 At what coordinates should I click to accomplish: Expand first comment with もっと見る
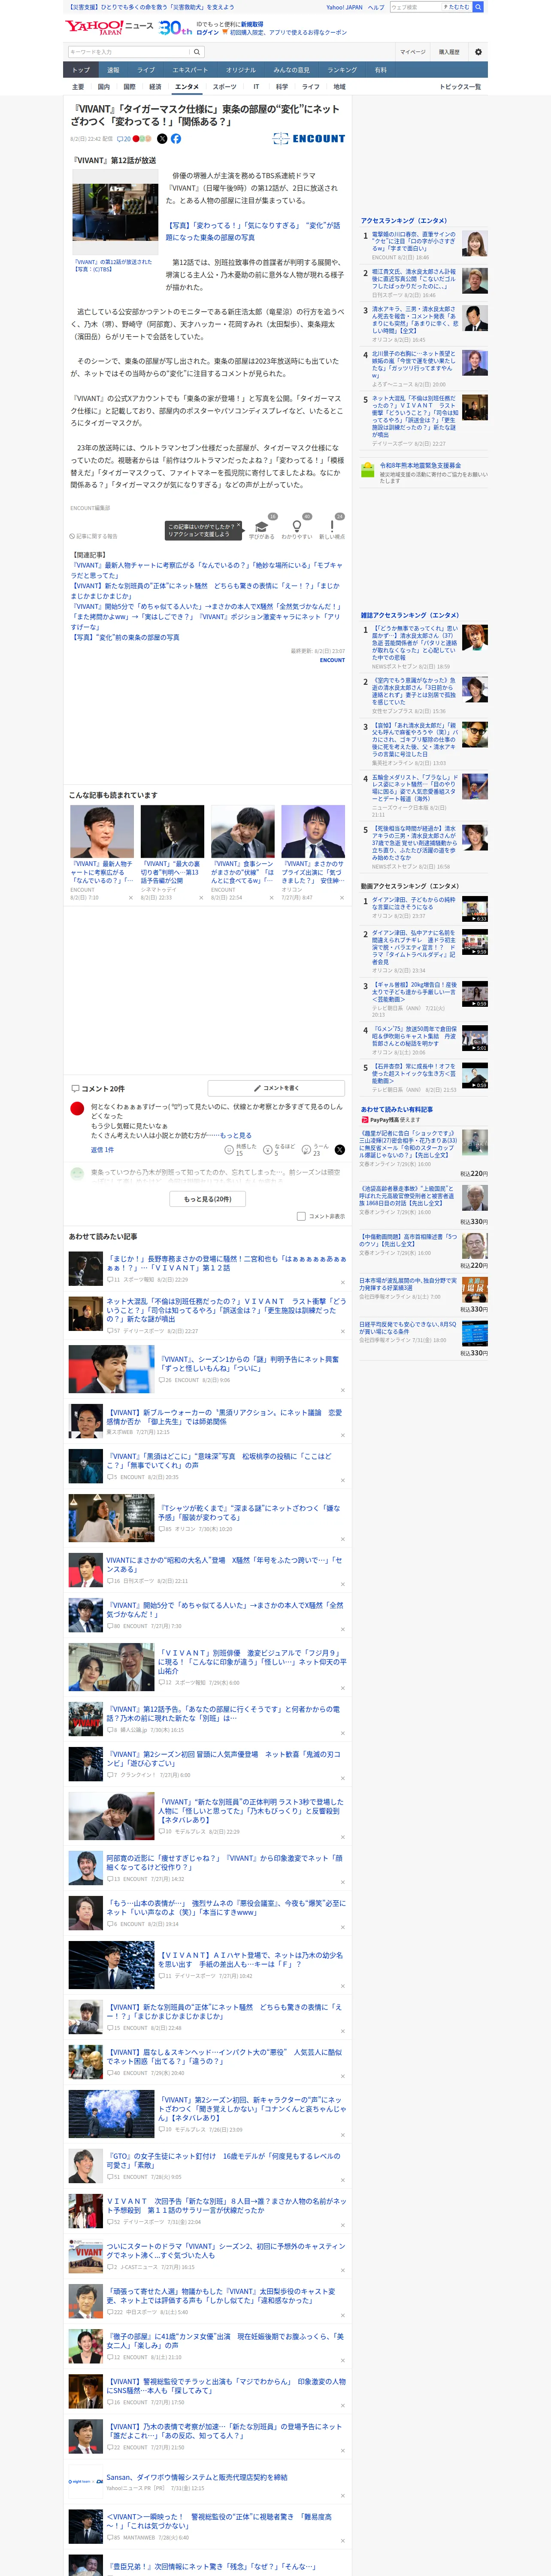point(236,1136)
